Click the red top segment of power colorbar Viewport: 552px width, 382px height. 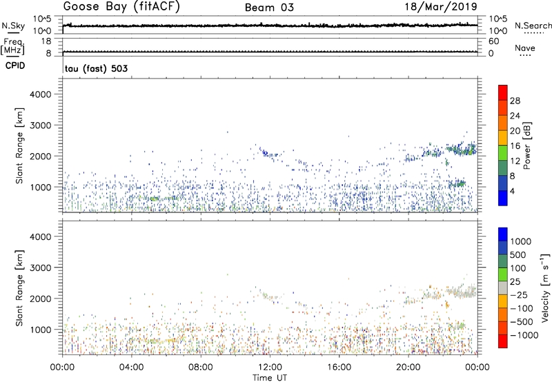503,92
